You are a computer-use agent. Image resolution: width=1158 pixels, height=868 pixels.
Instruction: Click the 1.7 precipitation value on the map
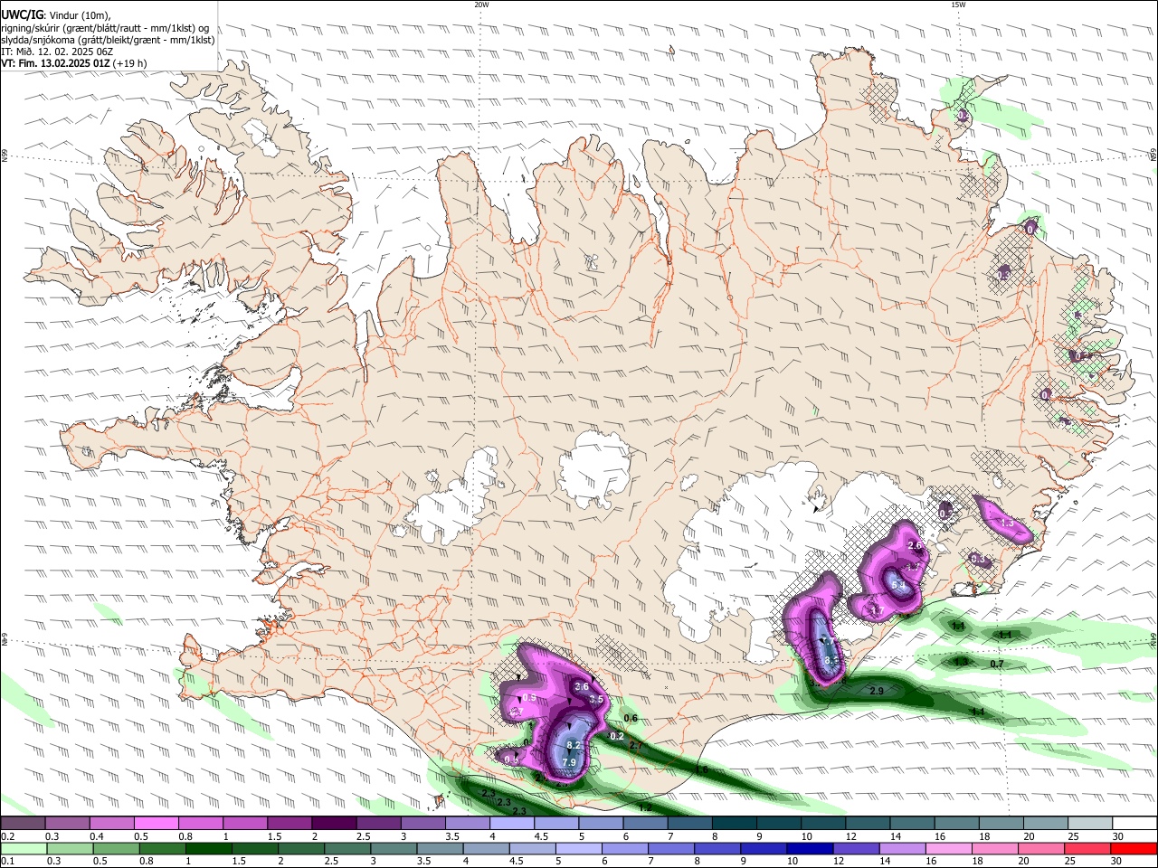click(877, 610)
